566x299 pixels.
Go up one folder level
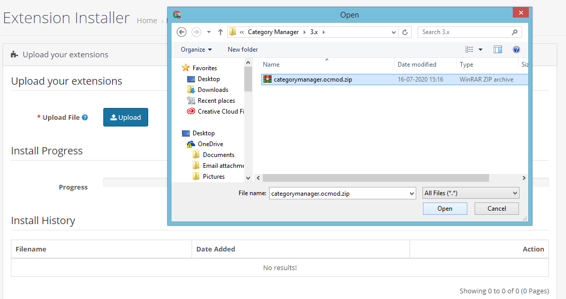coord(220,32)
